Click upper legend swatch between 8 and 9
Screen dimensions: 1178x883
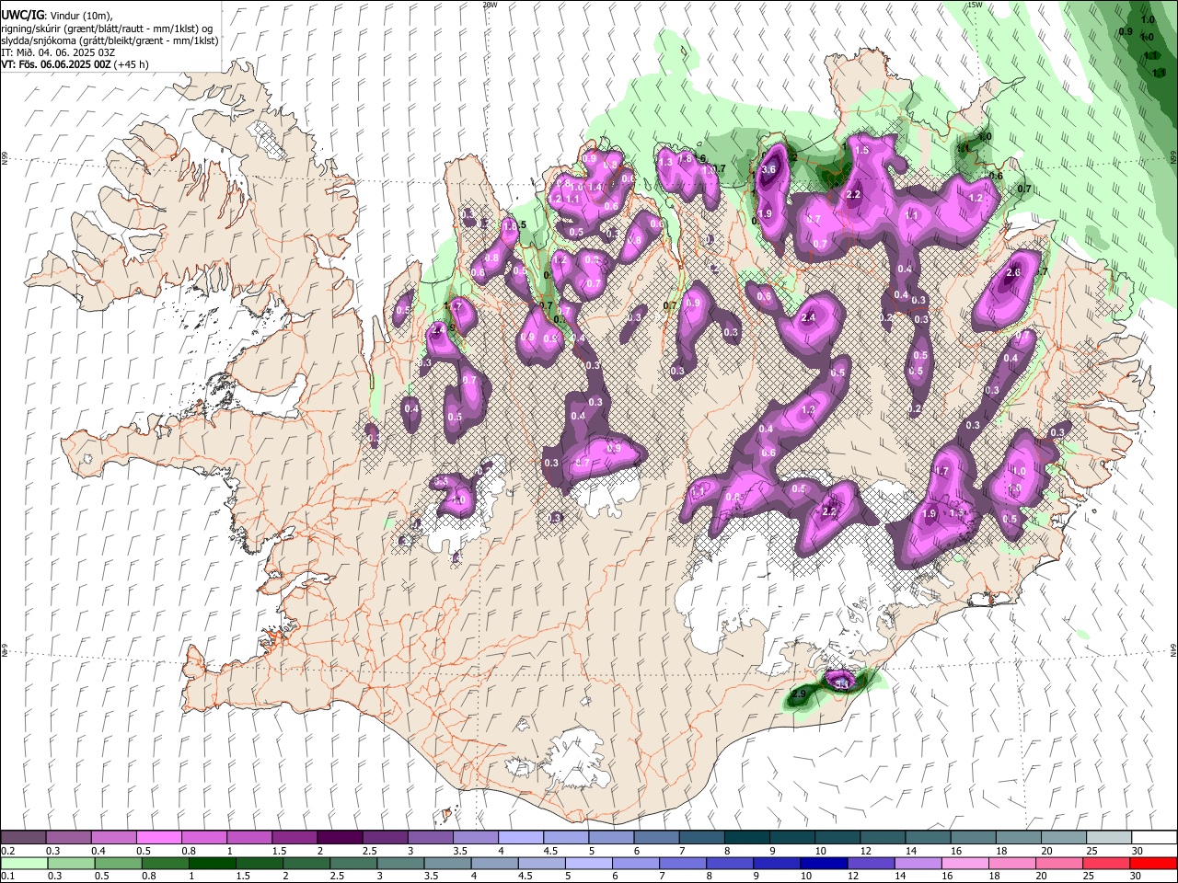click(x=745, y=838)
